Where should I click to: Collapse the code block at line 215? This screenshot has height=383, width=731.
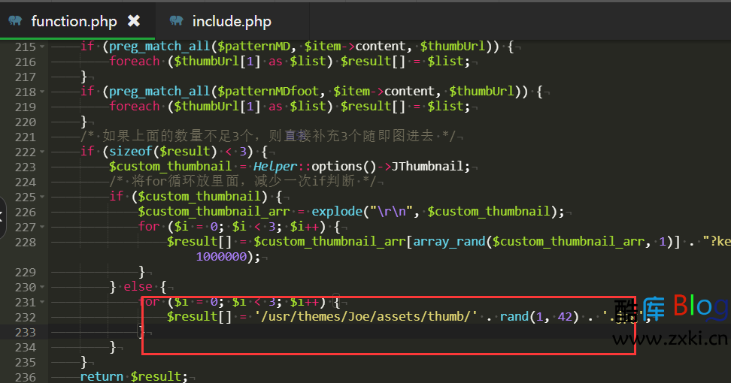[x=43, y=47]
